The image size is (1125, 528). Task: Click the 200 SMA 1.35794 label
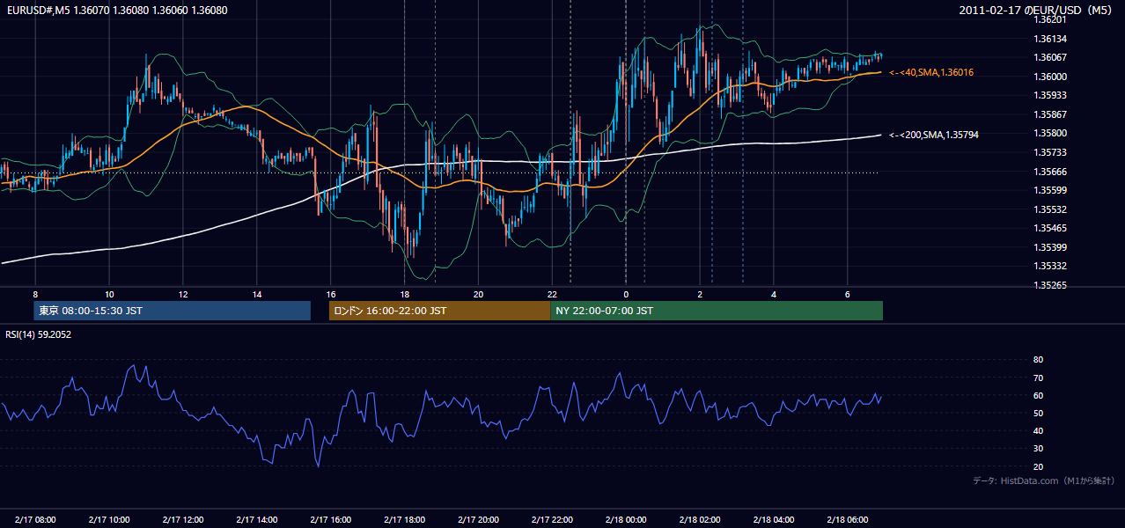(x=933, y=135)
